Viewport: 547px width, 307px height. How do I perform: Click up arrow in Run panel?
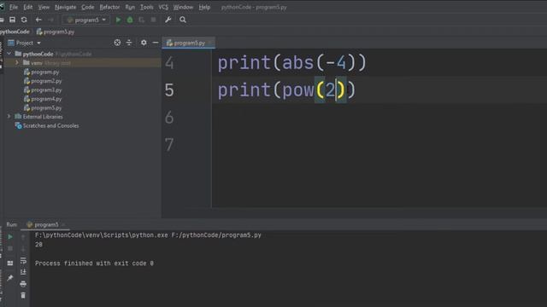point(23,237)
